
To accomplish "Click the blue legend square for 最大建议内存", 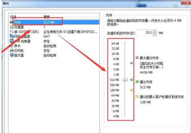I will pyautogui.click(x=137, y=58).
